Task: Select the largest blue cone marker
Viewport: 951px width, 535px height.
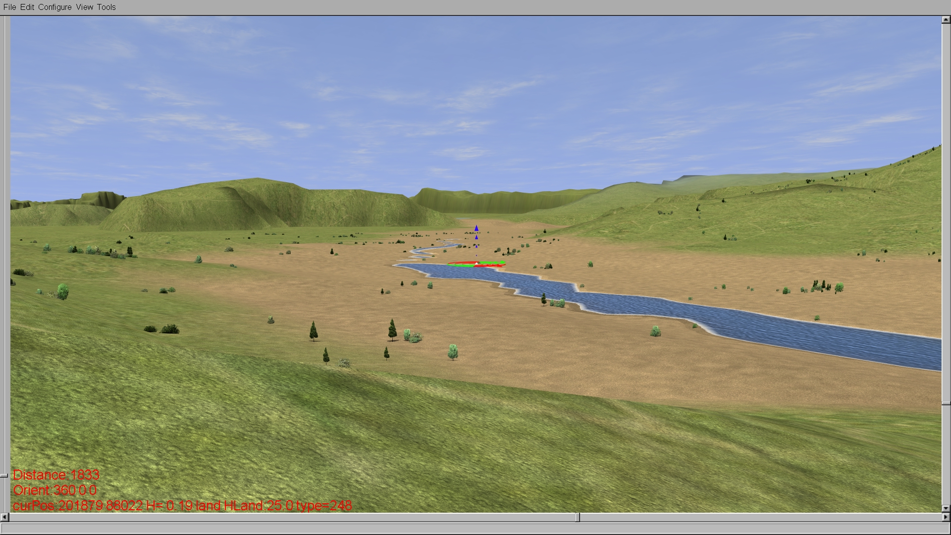Action: [x=476, y=228]
